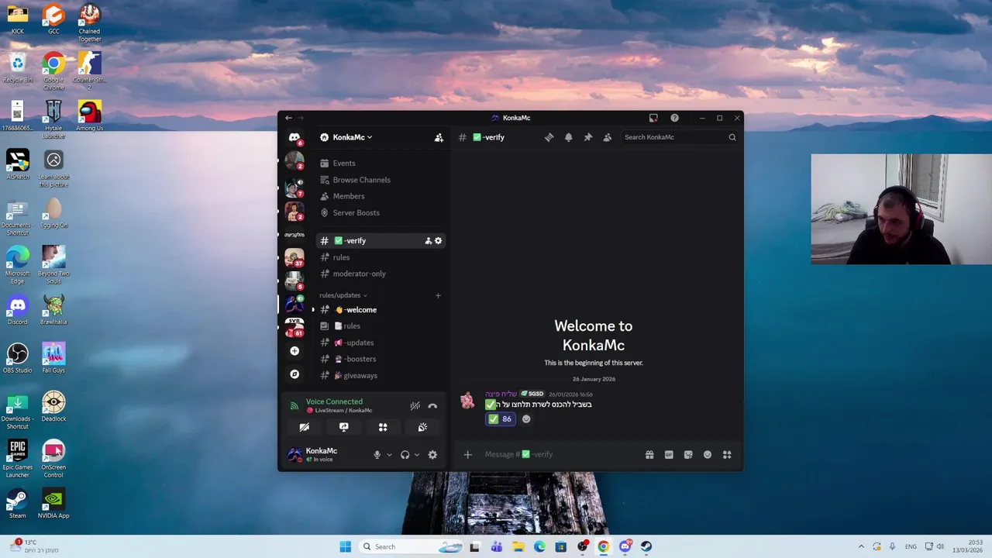Screen dimensions: 992x558
Task: Toggle noise suppression in voice panel
Action: click(x=415, y=406)
